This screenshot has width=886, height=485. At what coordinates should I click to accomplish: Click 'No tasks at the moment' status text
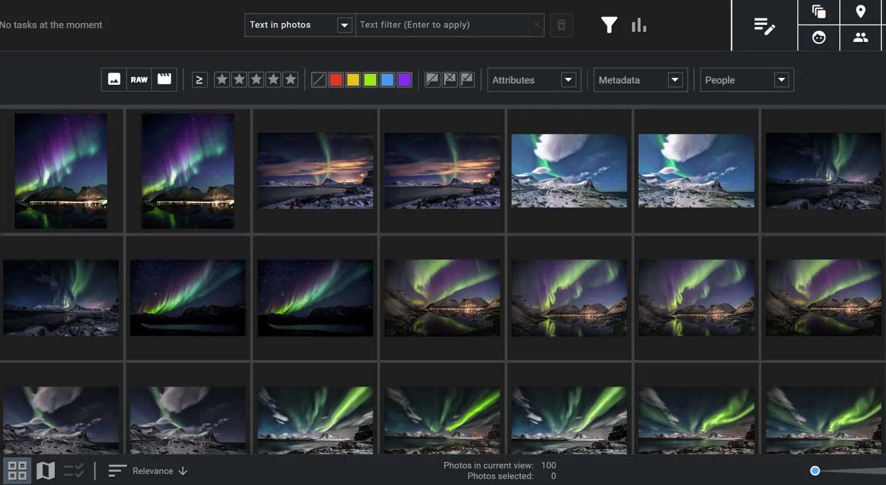[x=51, y=25]
